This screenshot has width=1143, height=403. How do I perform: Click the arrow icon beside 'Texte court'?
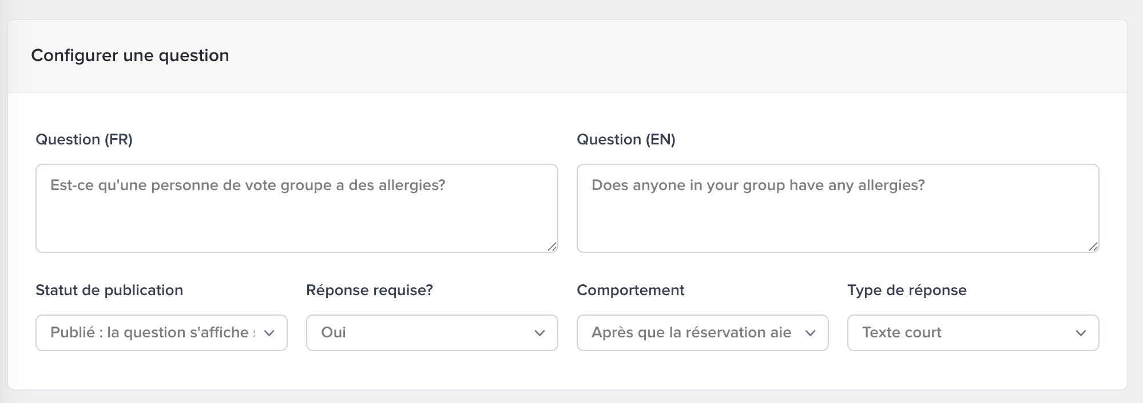coord(1081,333)
